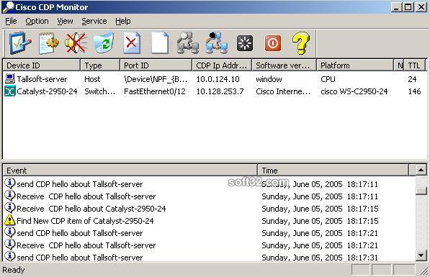Image resolution: width=430 pixels, height=277 pixels.
Task: Click the FastEthernet0/12 port cell
Action: tap(155, 91)
